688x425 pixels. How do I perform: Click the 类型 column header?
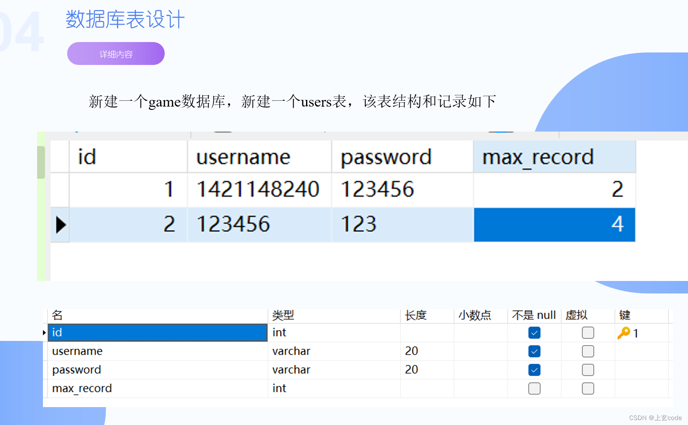point(334,316)
